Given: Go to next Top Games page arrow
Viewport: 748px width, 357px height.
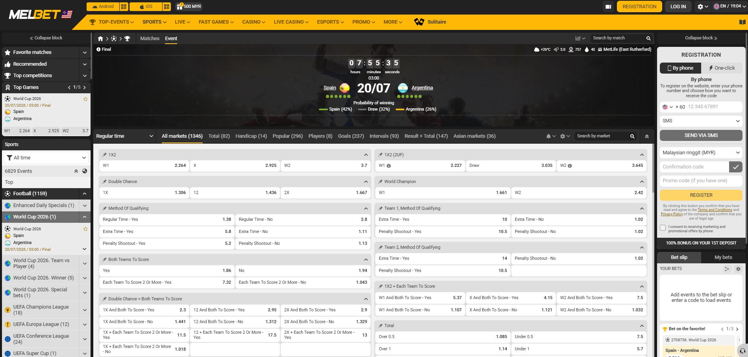Looking at the screenshot, I should (85, 87).
